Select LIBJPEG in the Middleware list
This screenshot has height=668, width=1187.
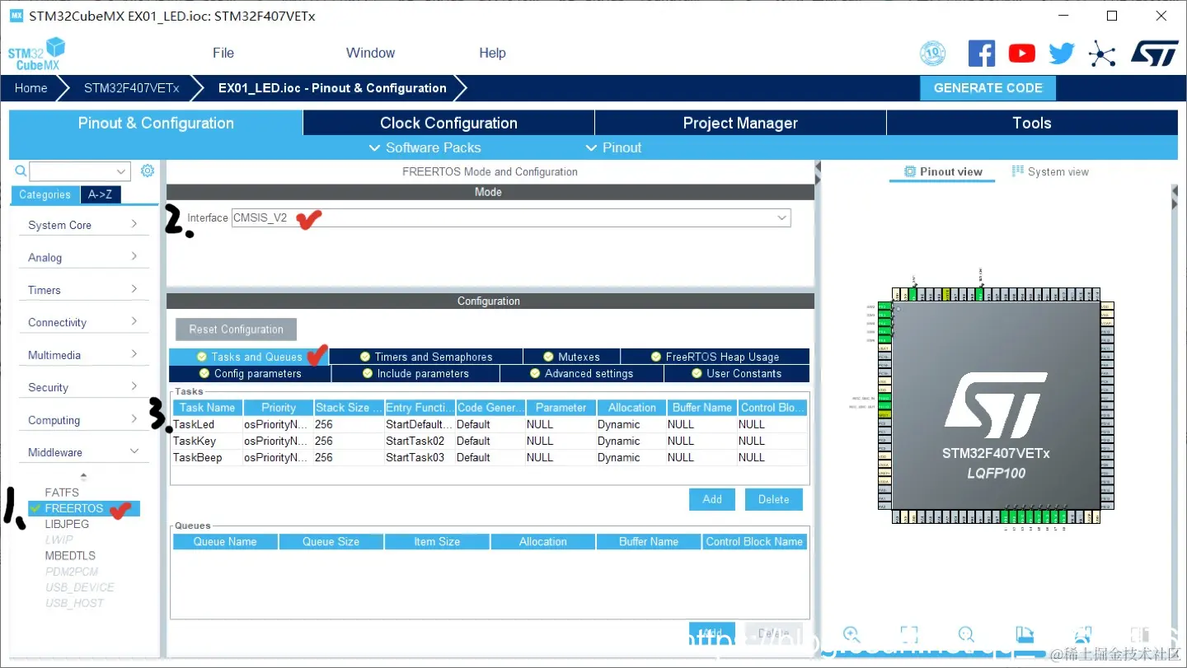[x=67, y=524]
